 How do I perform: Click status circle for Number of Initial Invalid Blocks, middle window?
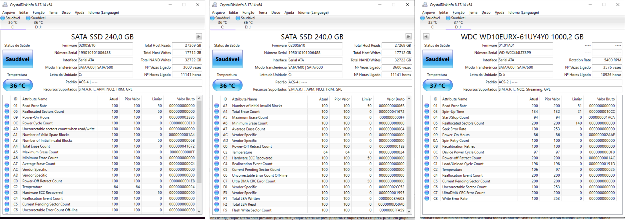pyautogui.click(x=217, y=106)
